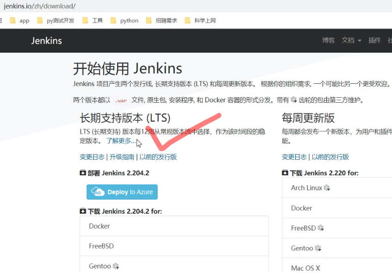Expand the 文档 dropdown menu
The width and height of the screenshot is (392, 273).
[351, 40]
